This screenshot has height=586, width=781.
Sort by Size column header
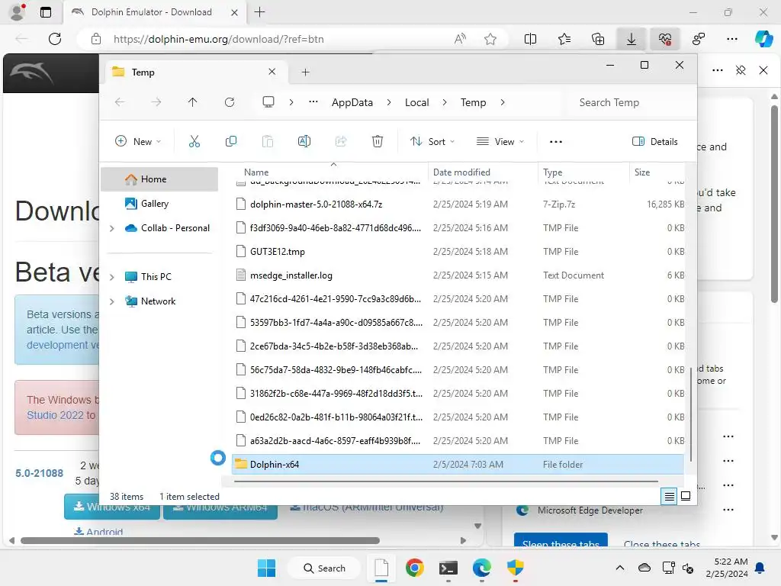(658, 172)
